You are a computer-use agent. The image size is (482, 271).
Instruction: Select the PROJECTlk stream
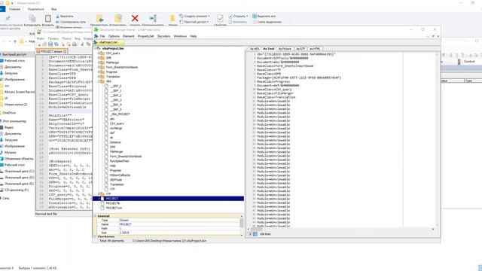tap(113, 203)
